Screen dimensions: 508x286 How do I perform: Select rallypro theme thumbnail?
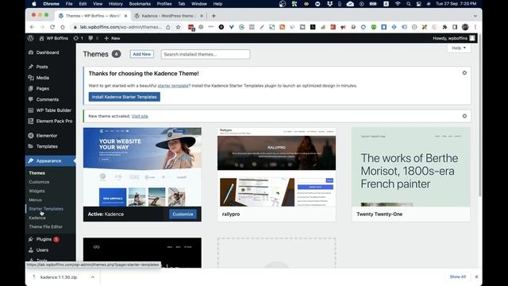pos(277,167)
